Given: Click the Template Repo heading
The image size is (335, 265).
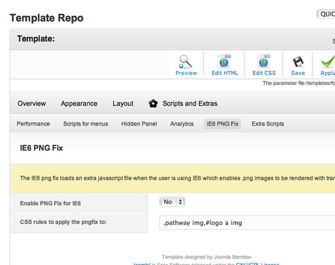Looking at the screenshot, I should click(x=46, y=18).
